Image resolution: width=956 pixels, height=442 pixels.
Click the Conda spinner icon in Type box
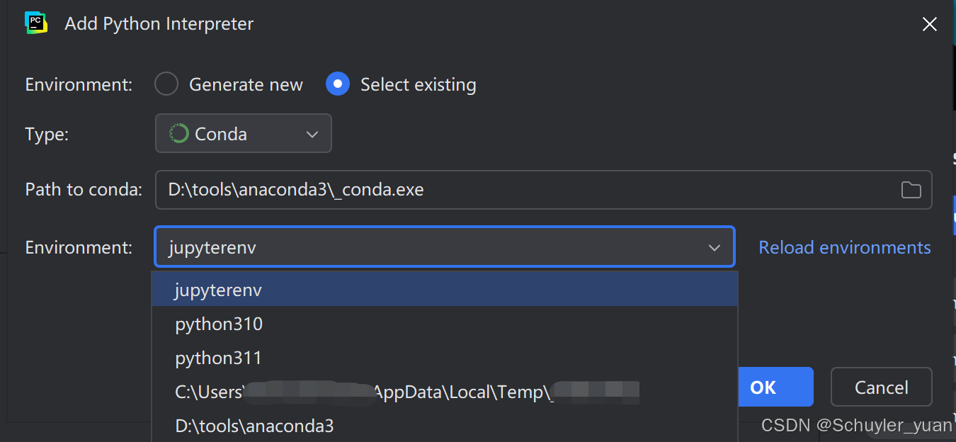[x=179, y=134]
